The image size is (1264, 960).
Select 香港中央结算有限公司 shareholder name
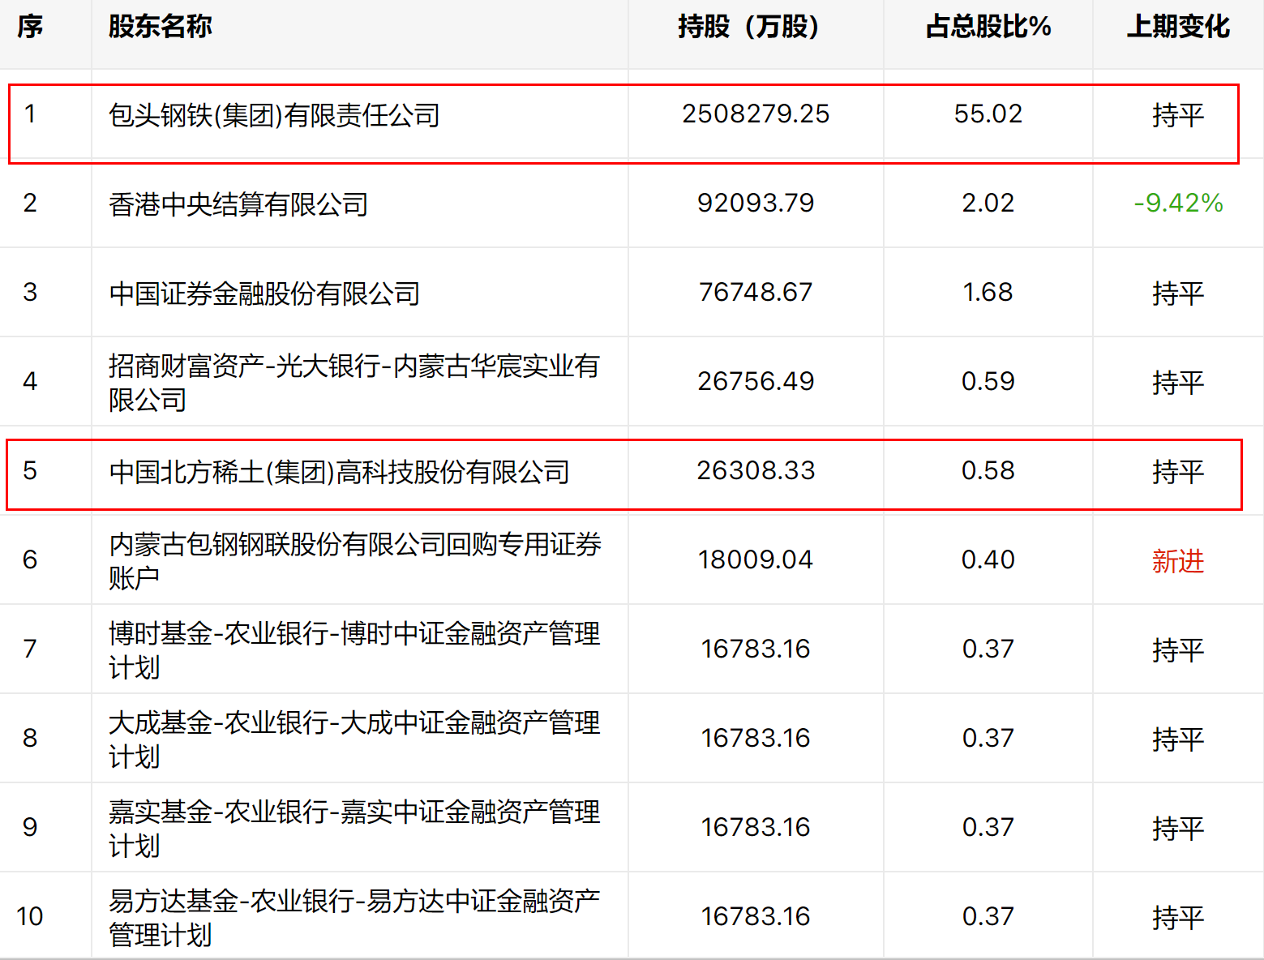pyautogui.click(x=238, y=204)
